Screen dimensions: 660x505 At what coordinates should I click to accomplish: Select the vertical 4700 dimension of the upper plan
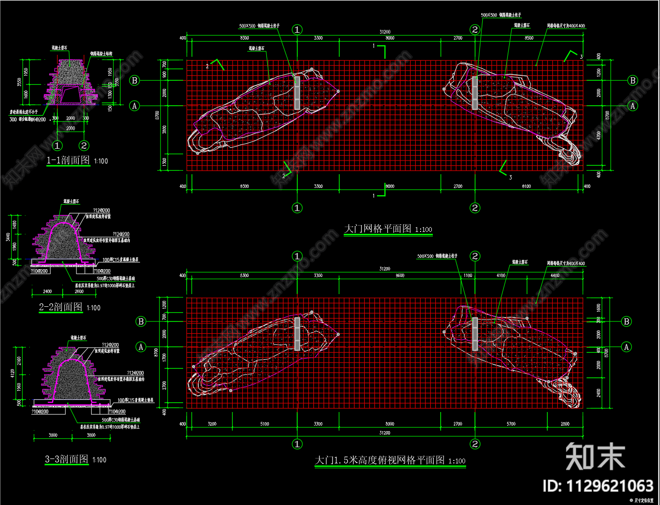pyautogui.click(x=599, y=135)
